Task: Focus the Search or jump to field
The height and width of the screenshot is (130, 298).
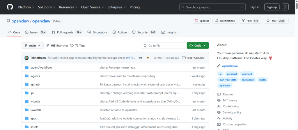Action: [x=212, y=7]
